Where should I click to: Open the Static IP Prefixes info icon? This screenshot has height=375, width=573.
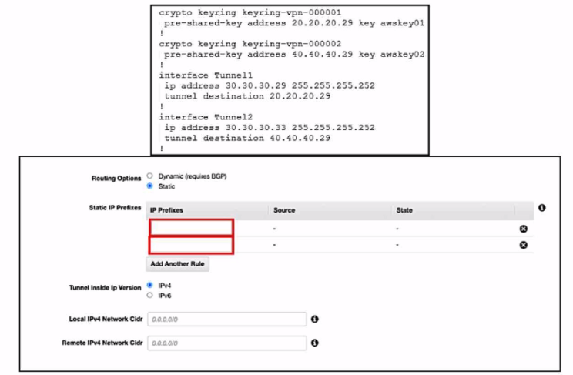[542, 208]
